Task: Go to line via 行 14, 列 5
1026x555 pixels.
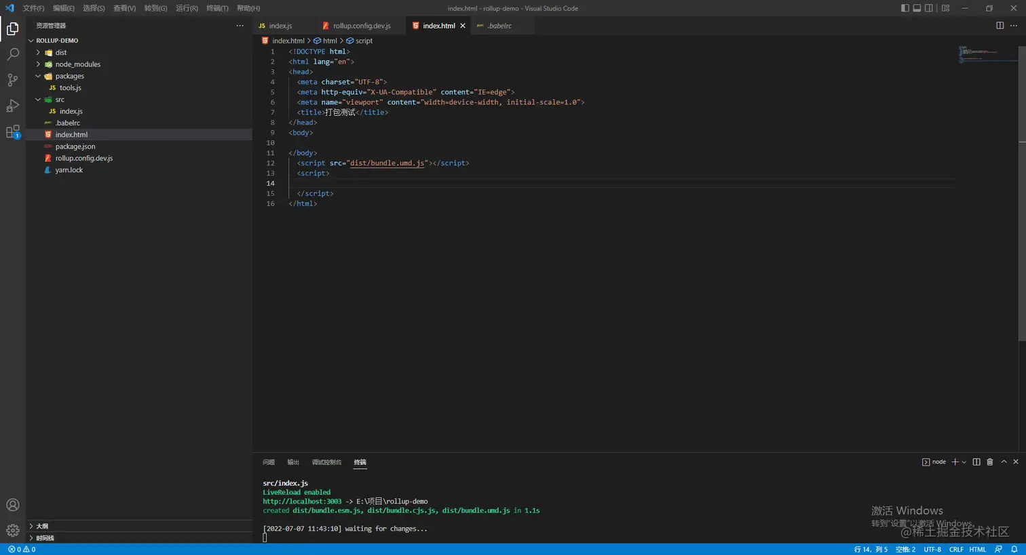Action: (871, 550)
